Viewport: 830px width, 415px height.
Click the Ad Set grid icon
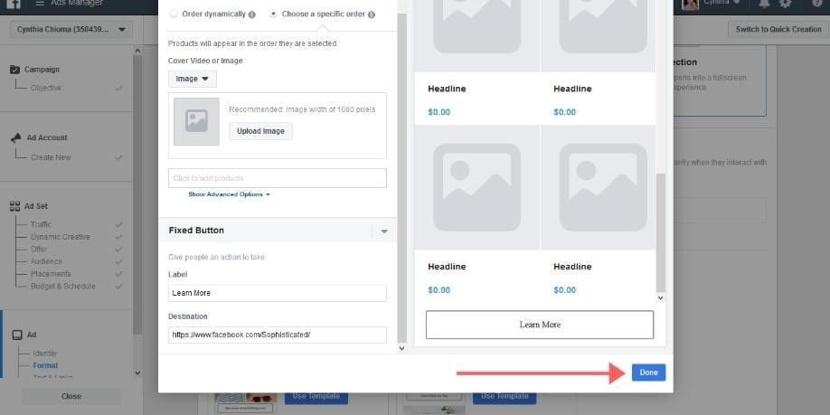coord(14,206)
